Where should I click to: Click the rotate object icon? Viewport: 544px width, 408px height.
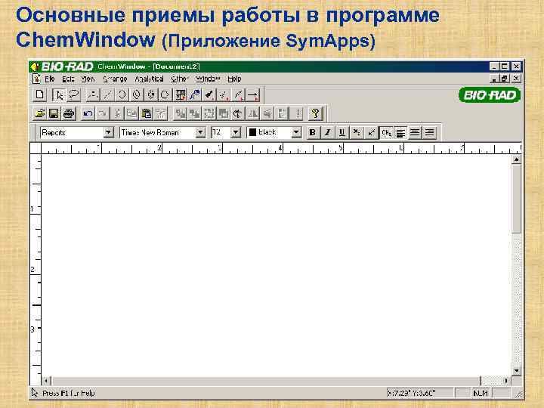(238, 113)
